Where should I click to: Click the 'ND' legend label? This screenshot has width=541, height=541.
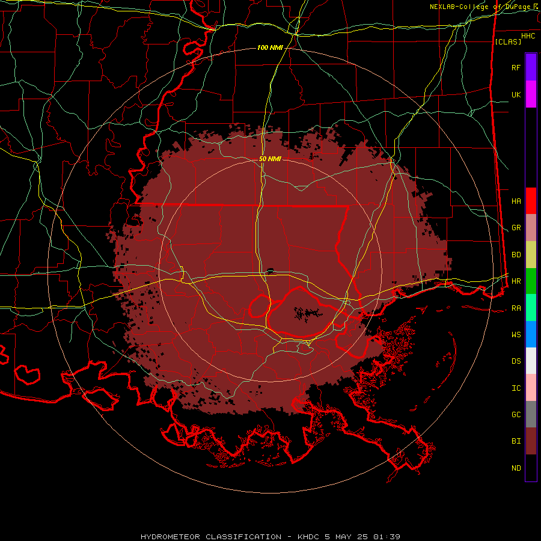(516, 468)
